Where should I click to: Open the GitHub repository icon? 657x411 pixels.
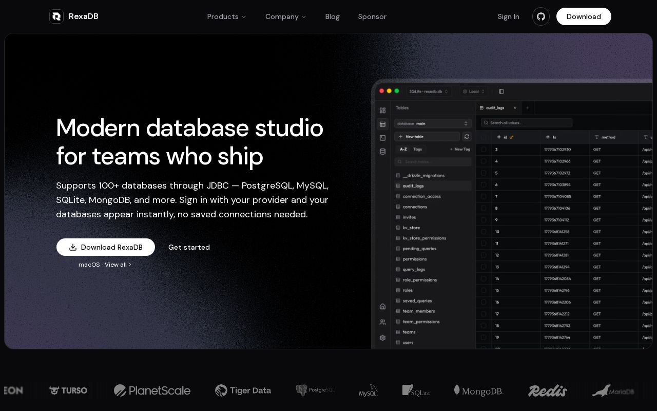[541, 16]
